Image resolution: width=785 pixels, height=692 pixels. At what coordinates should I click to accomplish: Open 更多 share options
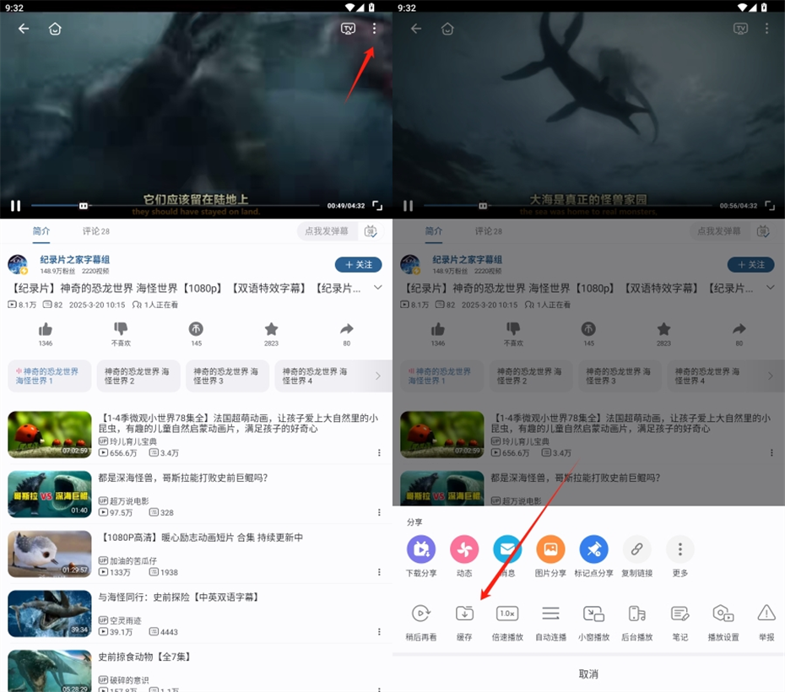679,549
